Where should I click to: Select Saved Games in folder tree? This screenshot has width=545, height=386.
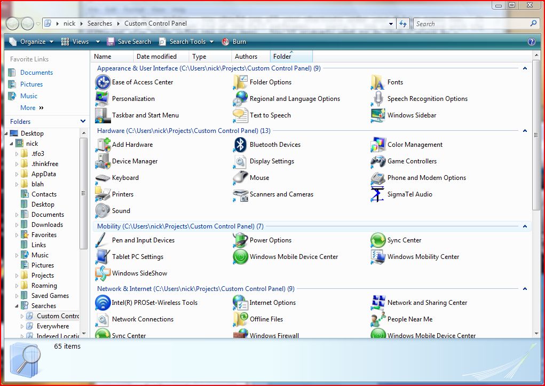click(x=50, y=296)
